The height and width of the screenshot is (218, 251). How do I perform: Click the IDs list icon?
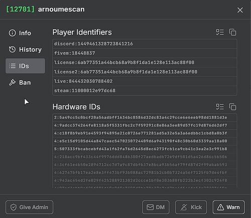(x=12, y=66)
